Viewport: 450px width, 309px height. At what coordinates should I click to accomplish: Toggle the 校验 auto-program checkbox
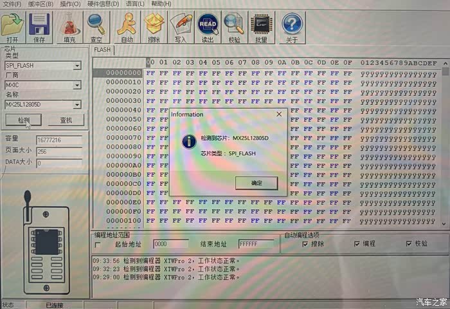(409, 244)
